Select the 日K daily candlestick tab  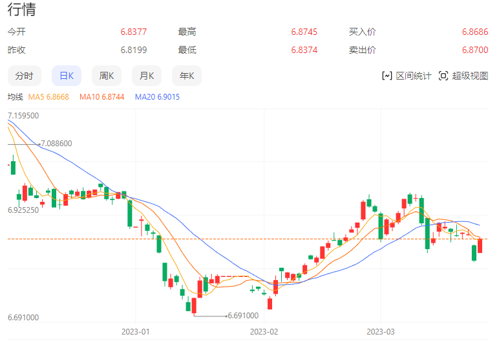click(66, 76)
